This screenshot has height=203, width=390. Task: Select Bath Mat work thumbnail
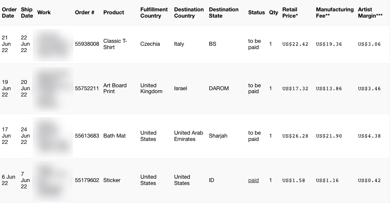(x=53, y=137)
